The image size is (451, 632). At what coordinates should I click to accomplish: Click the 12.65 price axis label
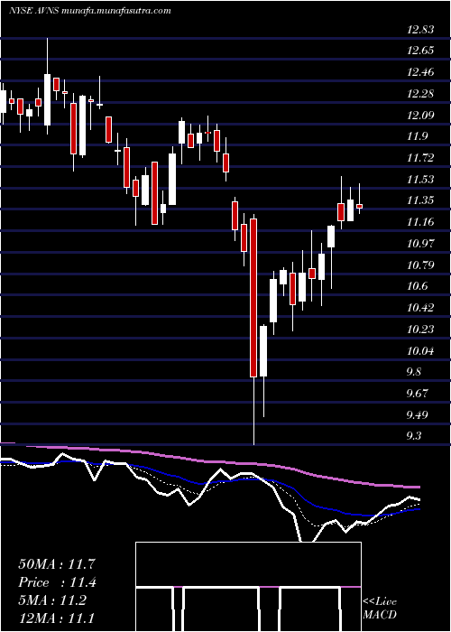pyautogui.click(x=420, y=51)
